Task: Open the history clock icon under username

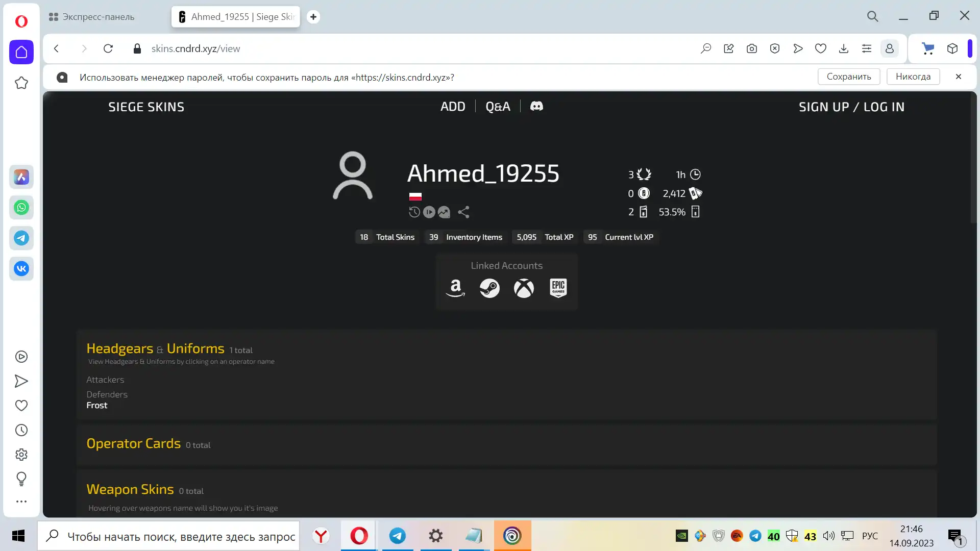Action: click(414, 212)
